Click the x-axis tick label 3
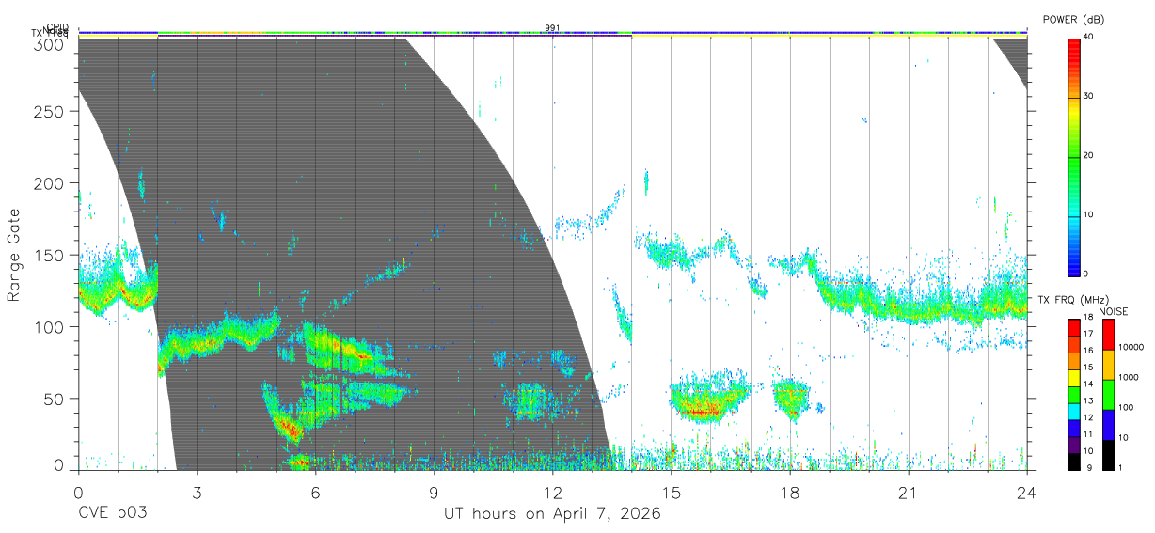The height and width of the screenshot is (533, 1155). click(197, 493)
